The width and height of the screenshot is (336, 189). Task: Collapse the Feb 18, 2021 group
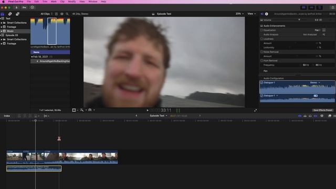32,57
